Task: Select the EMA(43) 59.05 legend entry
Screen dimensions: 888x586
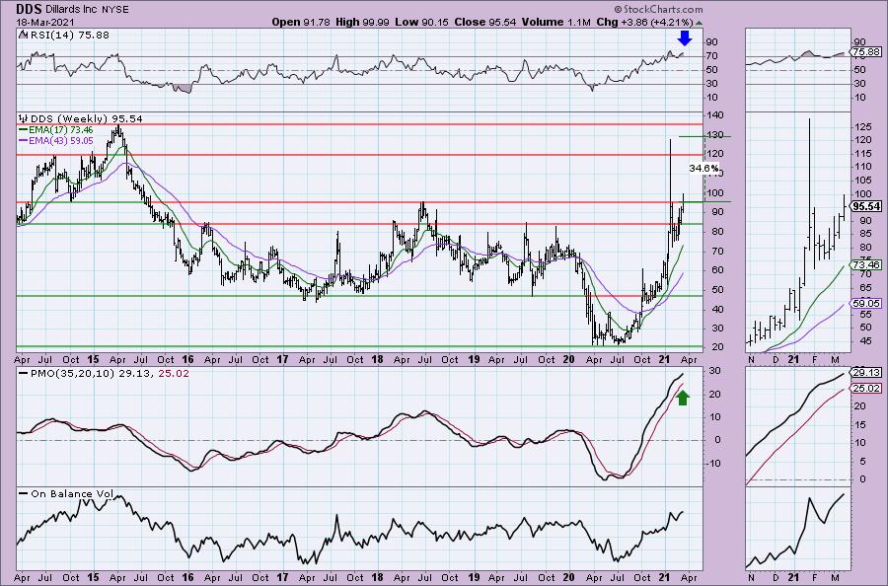Action: pyautogui.click(x=60, y=140)
